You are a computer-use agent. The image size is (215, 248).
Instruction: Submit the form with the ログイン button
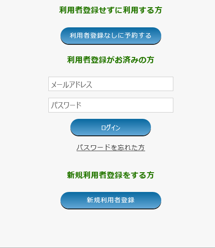111,127
